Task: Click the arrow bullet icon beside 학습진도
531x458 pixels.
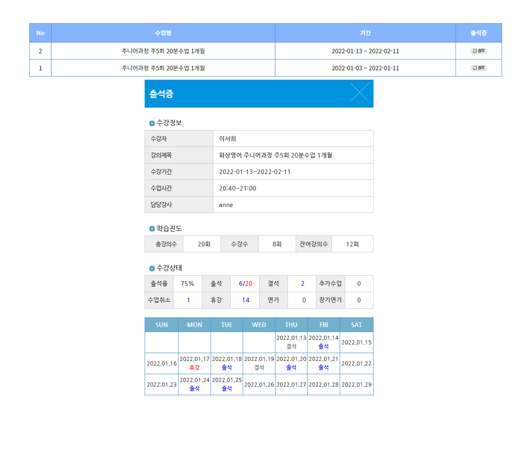Action: (x=152, y=229)
